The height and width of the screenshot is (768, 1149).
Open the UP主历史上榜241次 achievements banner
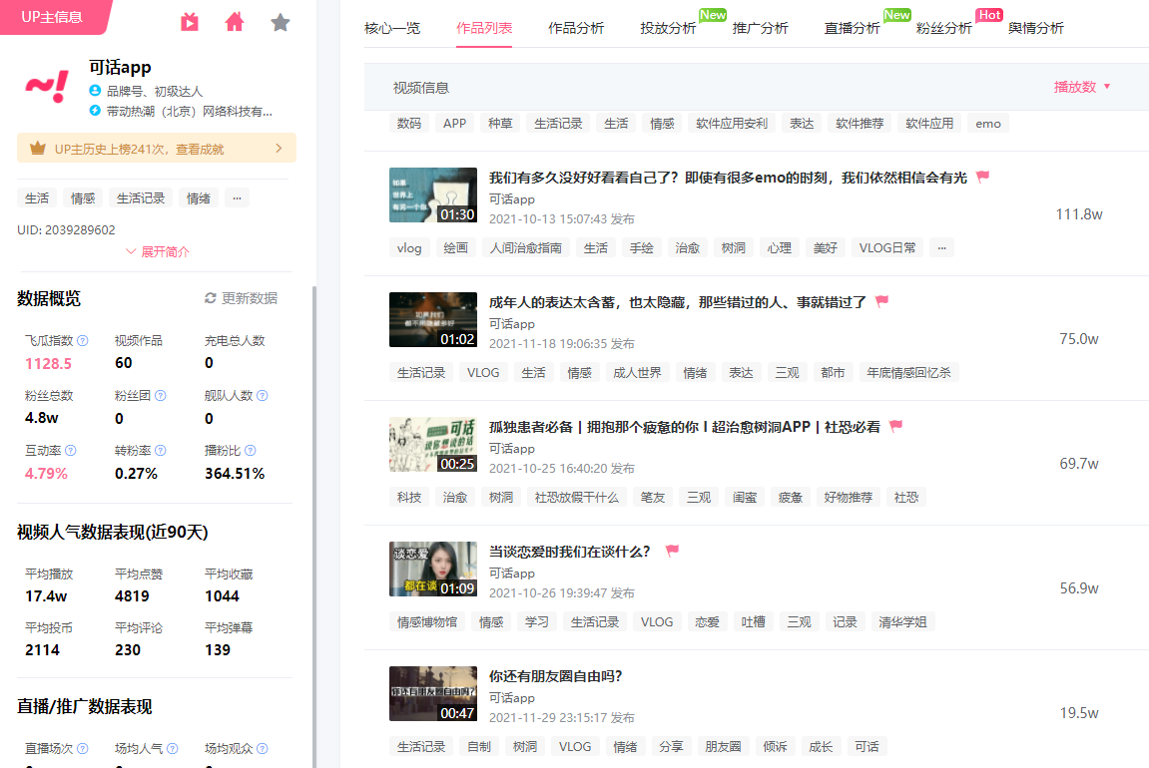point(157,148)
